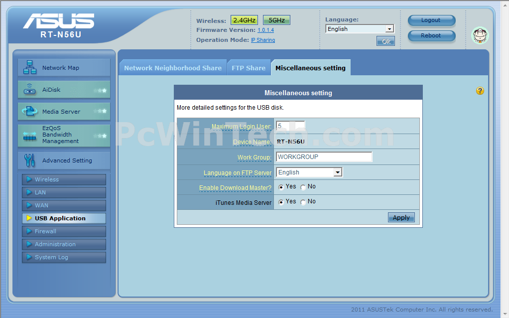Open the AiDisk section
The width and height of the screenshot is (509, 318).
click(x=64, y=90)
